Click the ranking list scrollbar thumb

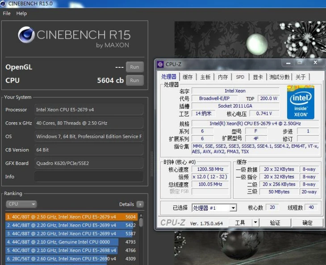click(x=141, y=222)
